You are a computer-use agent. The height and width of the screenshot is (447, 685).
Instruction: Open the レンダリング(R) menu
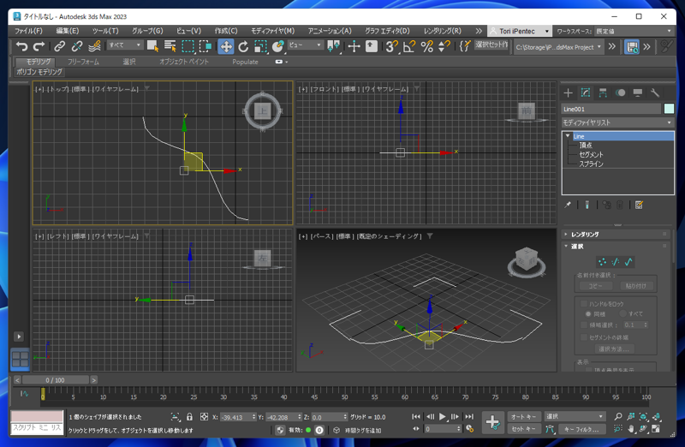pos(442,31)
